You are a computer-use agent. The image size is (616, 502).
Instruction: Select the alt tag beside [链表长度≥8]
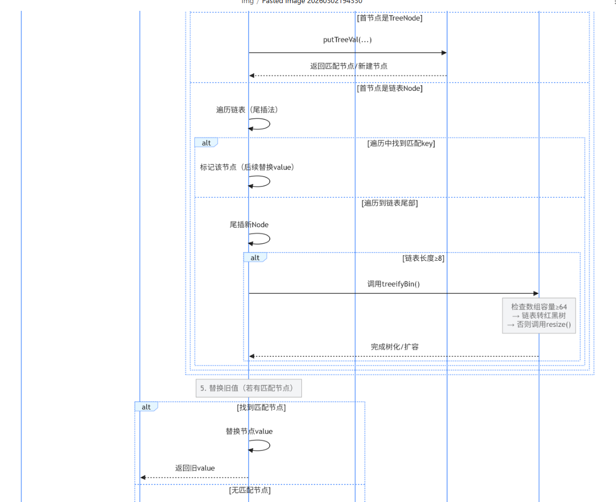[x=255, y=258]
